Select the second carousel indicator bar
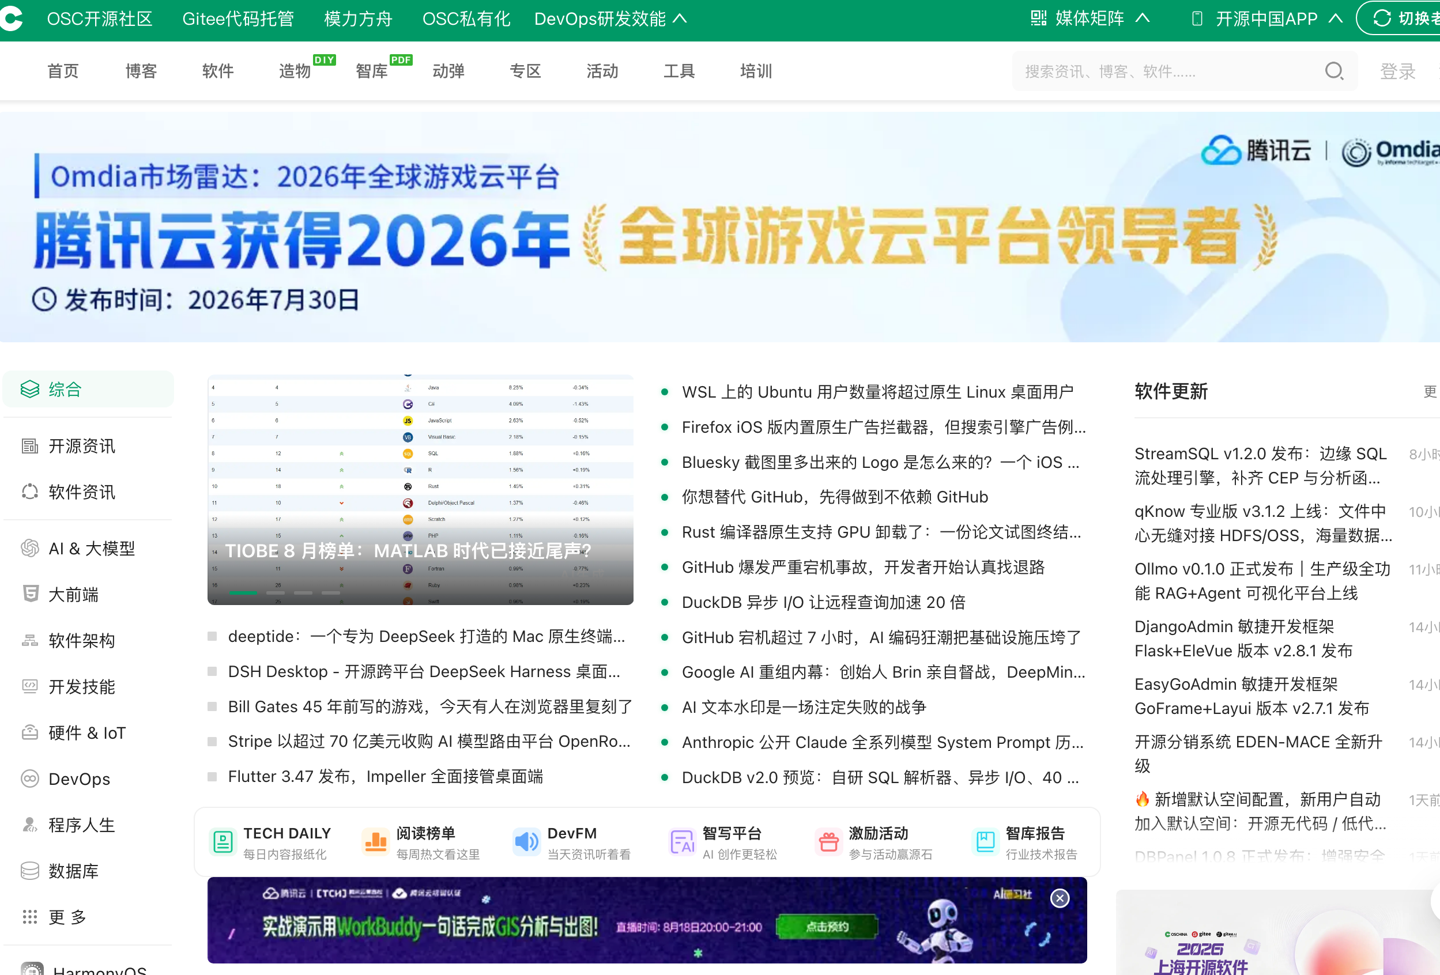1440x975 pixels. [x=275, y=593]
